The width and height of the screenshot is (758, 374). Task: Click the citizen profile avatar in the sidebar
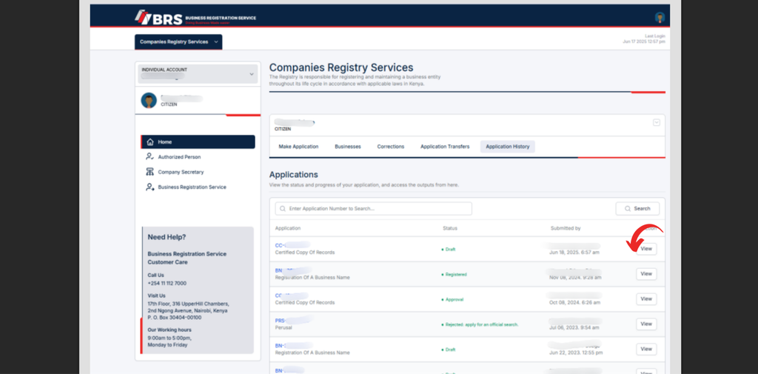coord(149,101)
